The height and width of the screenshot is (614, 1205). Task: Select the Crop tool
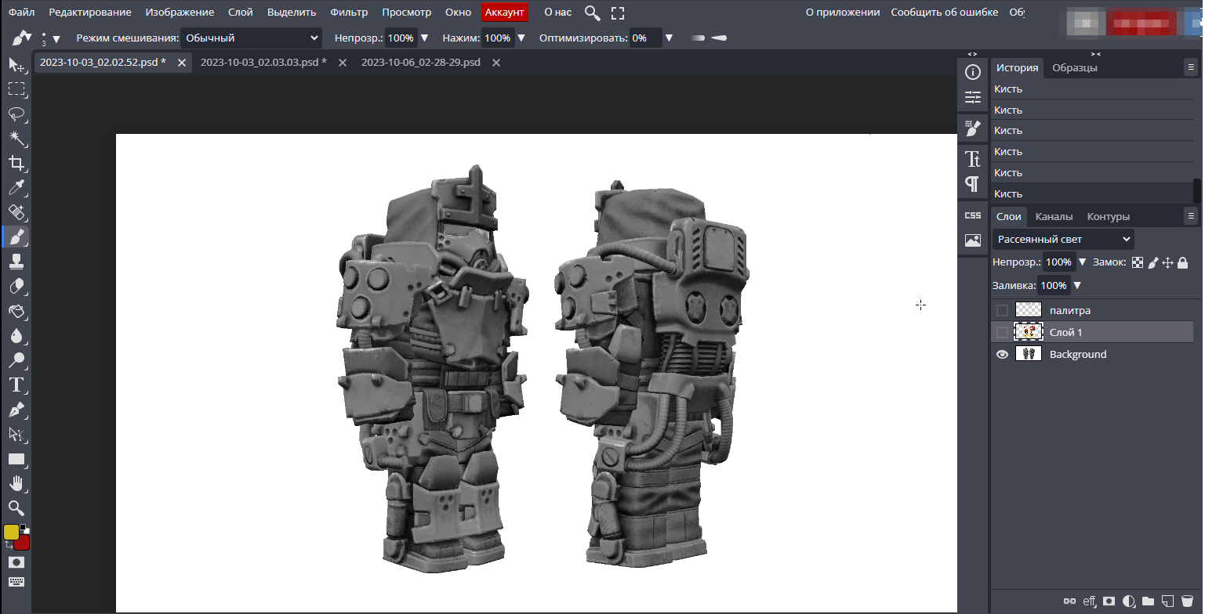(16, 163)
